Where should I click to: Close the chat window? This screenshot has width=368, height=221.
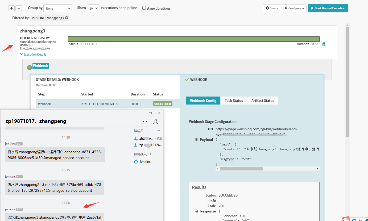coord(159,113)
